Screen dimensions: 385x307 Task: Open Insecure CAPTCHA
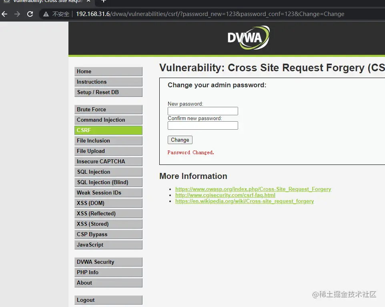pos(108,161)
